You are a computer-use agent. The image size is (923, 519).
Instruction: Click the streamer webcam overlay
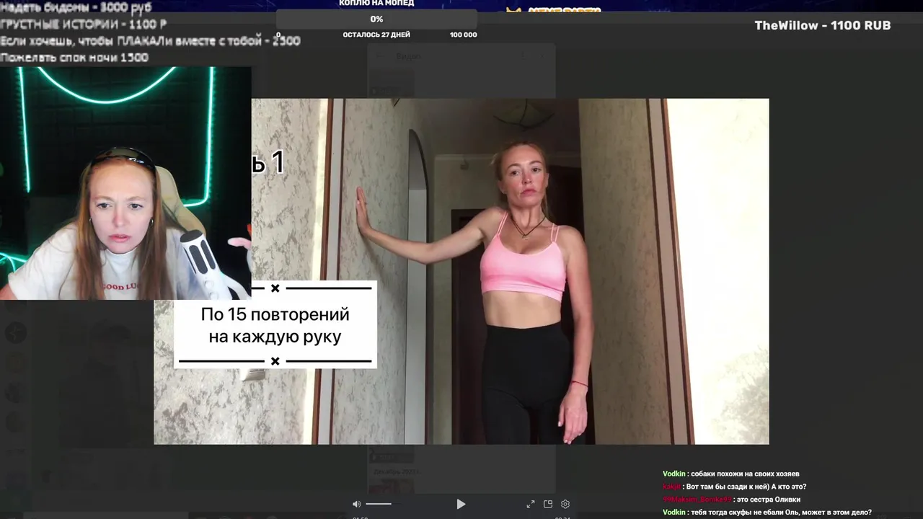pyautogui.click(x=125, y=183)
